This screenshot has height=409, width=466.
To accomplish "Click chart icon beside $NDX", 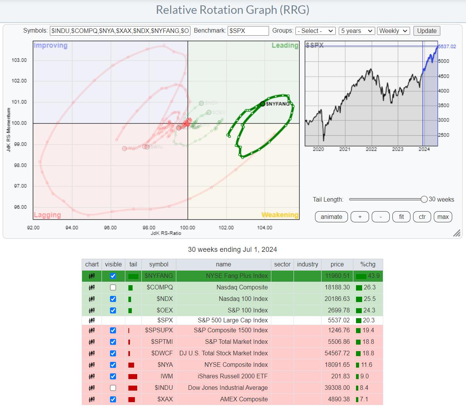I will (x=92, y=299).
